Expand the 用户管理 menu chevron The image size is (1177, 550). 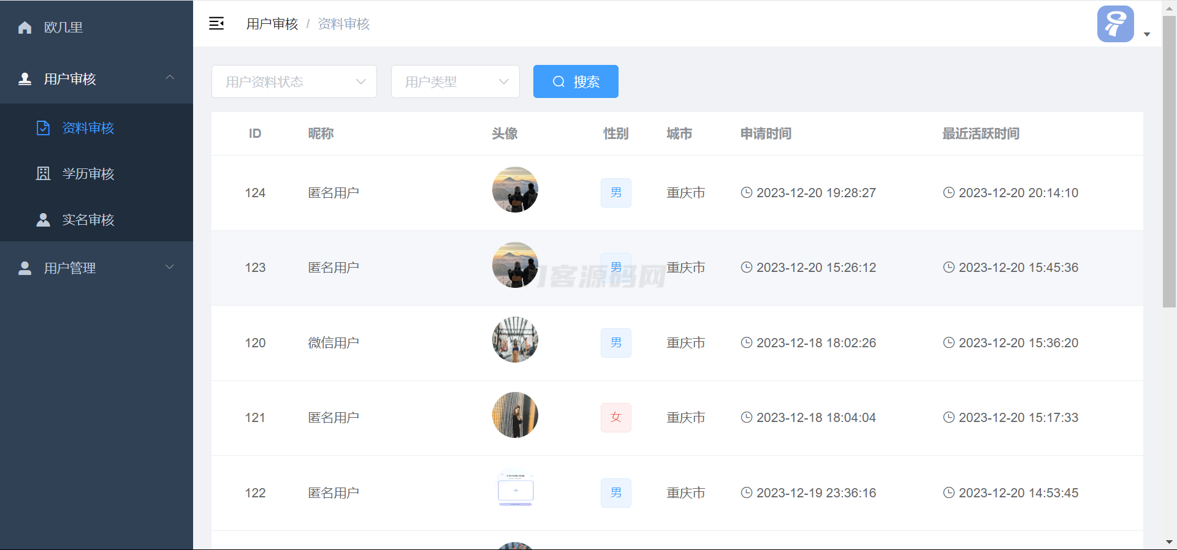[170, 267]
